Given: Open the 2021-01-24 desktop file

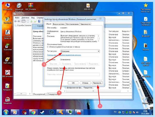Looking at the screenshot, I should coord(88,7).
